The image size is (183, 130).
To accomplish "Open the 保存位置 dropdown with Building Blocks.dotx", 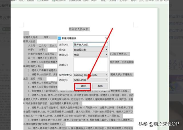I will [x=90, y=75].
